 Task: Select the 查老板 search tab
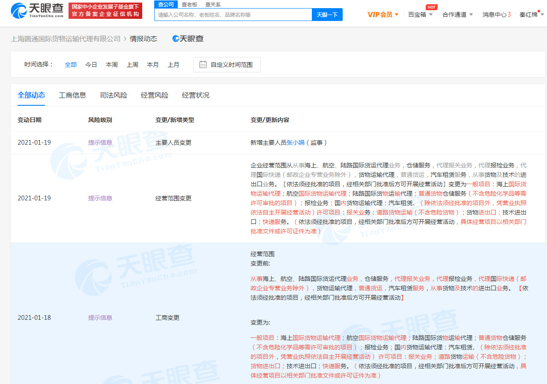click(189, 4)
